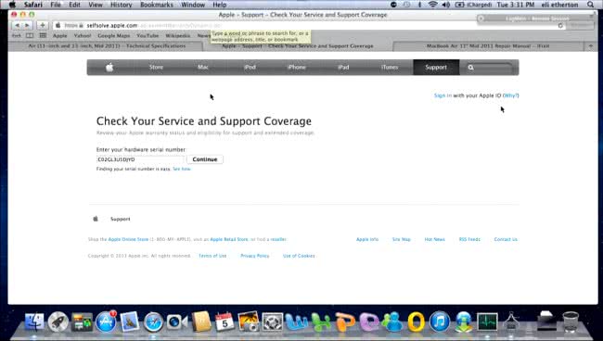Open Wikipedia bookmark in bookmarks bar

[178, 35]
